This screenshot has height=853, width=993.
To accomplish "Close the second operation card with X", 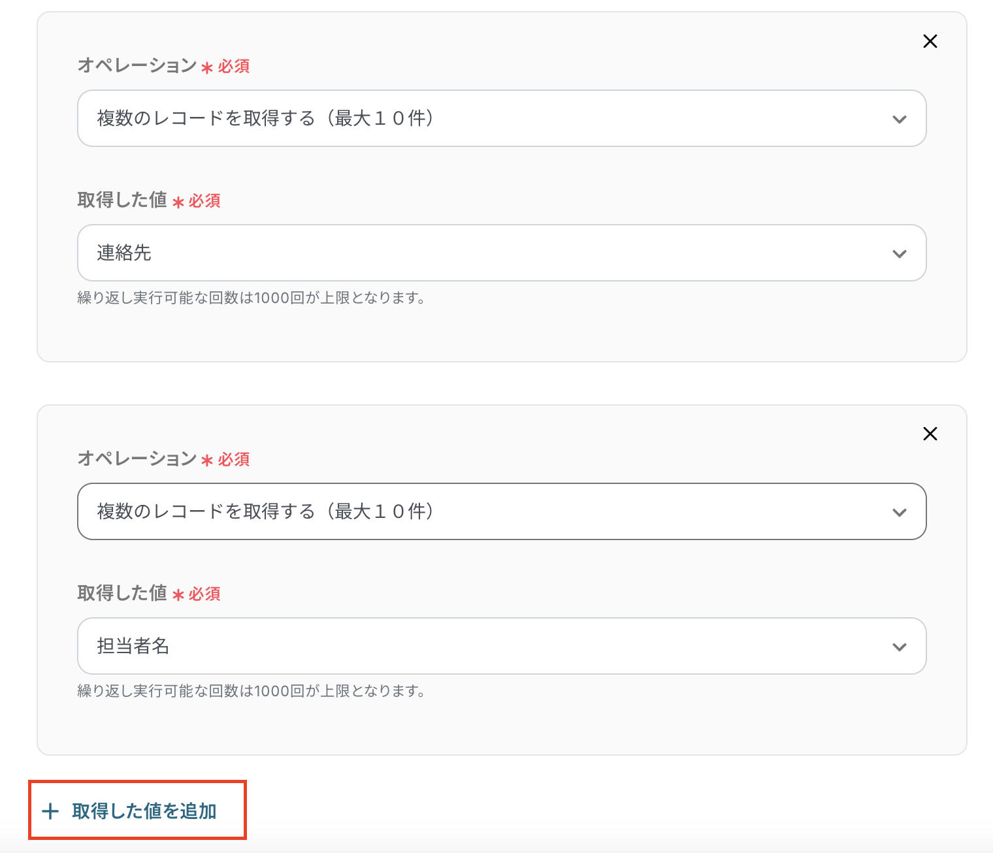I will point(930,434).
